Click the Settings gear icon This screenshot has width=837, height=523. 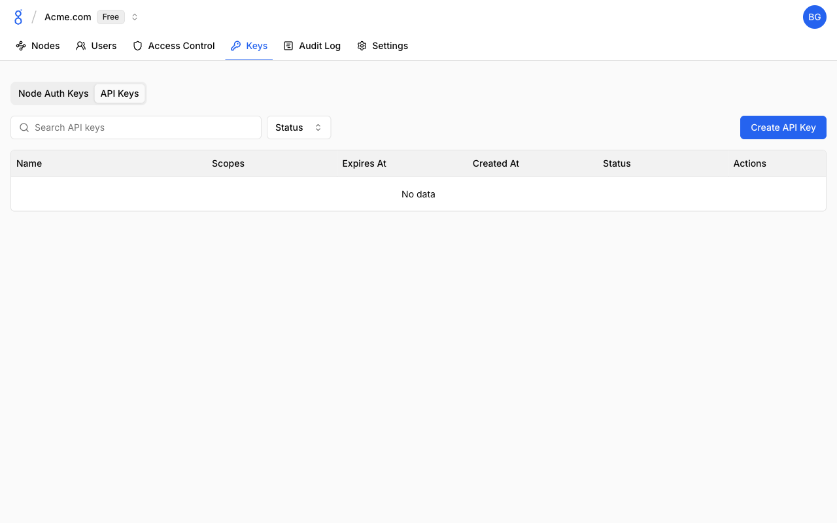click(362, 46)
